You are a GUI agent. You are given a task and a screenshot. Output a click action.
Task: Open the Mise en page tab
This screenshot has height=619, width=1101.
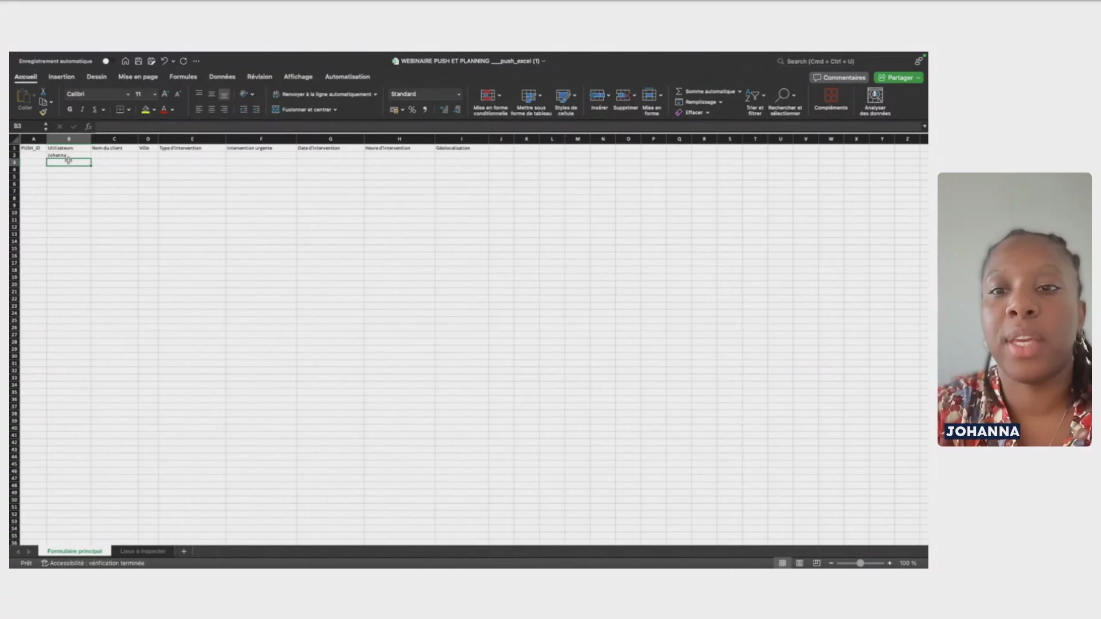(138, 77)
